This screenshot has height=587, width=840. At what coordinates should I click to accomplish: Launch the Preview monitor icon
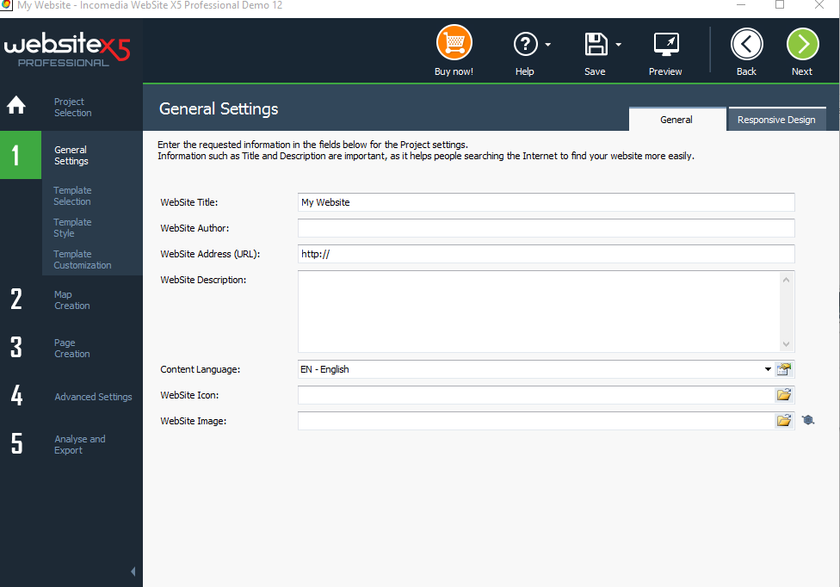coord(666,45)
